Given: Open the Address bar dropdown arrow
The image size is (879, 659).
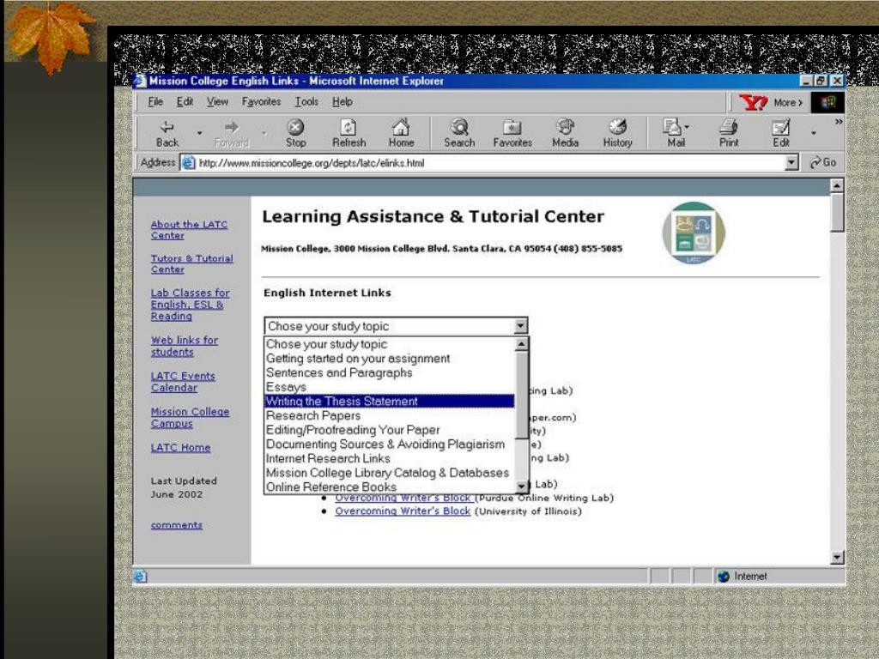Looking at the screenshot, I should 791,162.
